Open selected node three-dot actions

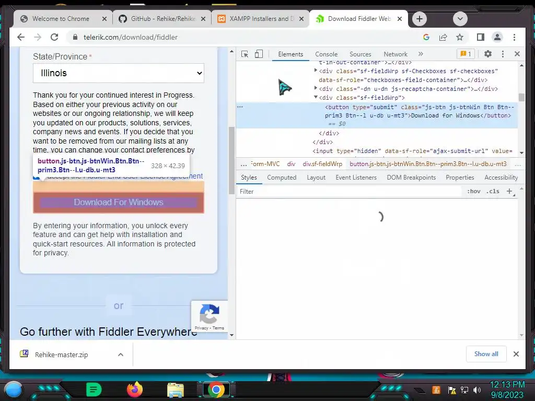[240, 107]
